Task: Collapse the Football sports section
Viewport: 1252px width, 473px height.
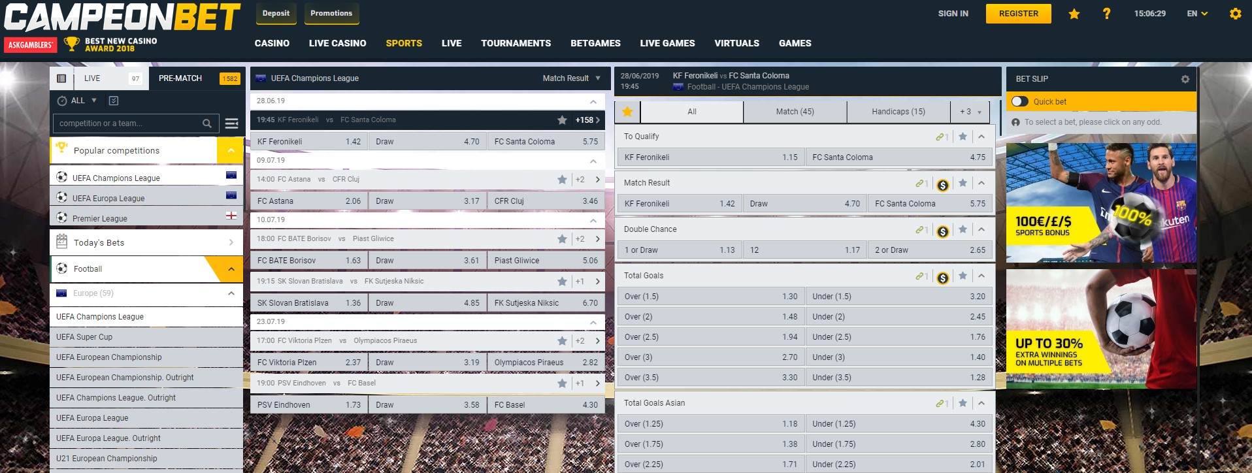Action: [x=231, y=269]
